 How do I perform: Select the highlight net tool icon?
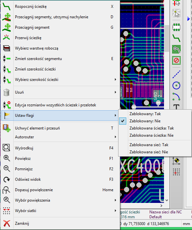(x=176, y=13)
